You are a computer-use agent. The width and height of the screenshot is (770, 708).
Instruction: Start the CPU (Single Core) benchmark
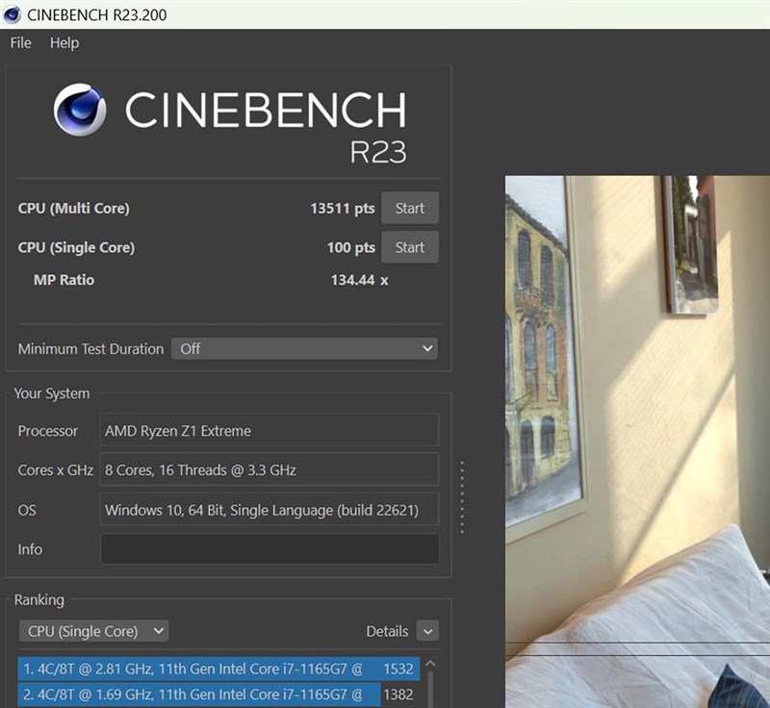(x=410, y=247)
